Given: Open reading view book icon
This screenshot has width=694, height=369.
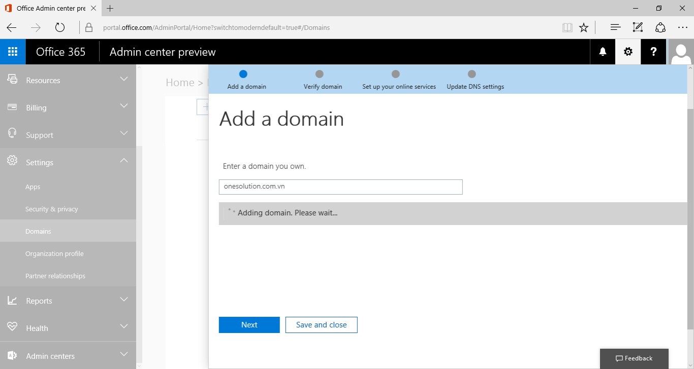Looking at the screenshot, I should [x=567, y=27].
